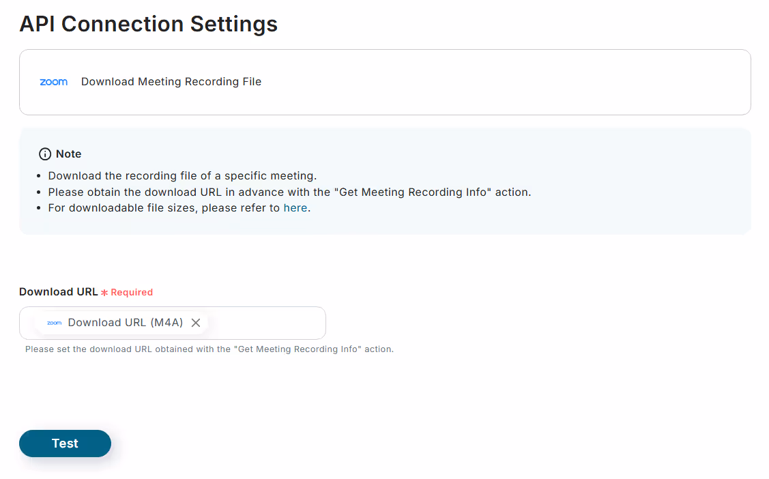Remove the Download URL (M4A) chip
This screenshot has height=479, width=769.
click(196, 323)
